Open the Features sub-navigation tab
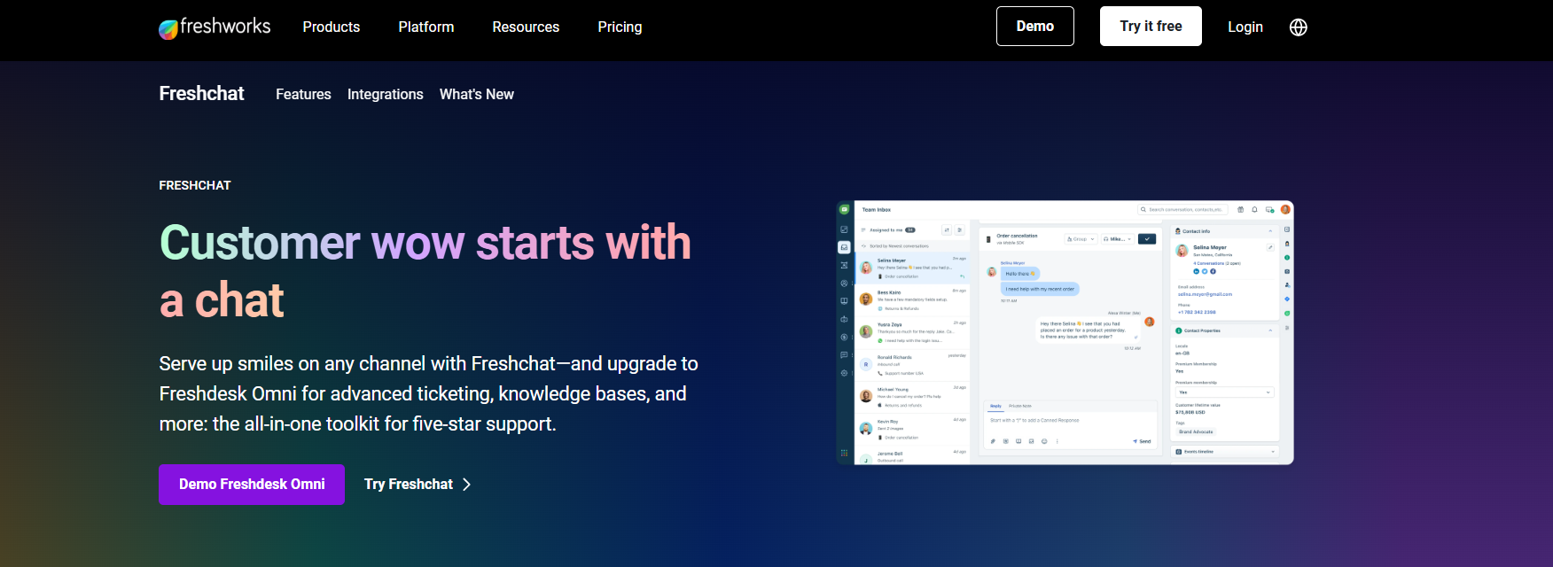 303,94
